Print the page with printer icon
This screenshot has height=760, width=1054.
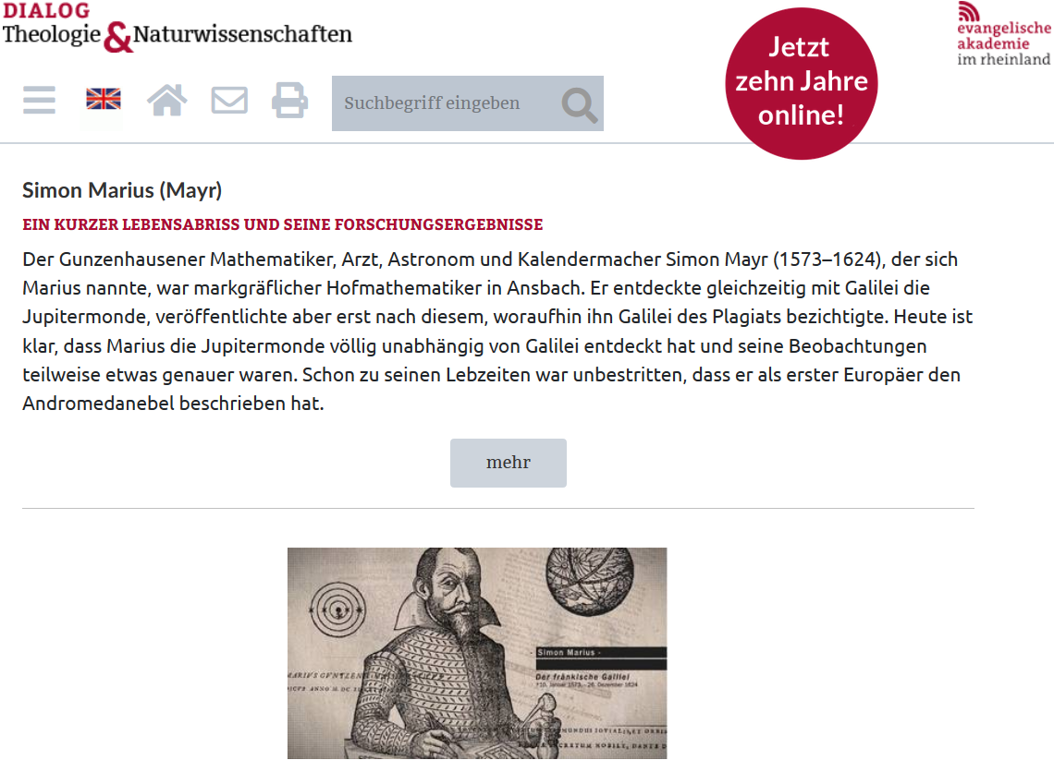[289, 100]
